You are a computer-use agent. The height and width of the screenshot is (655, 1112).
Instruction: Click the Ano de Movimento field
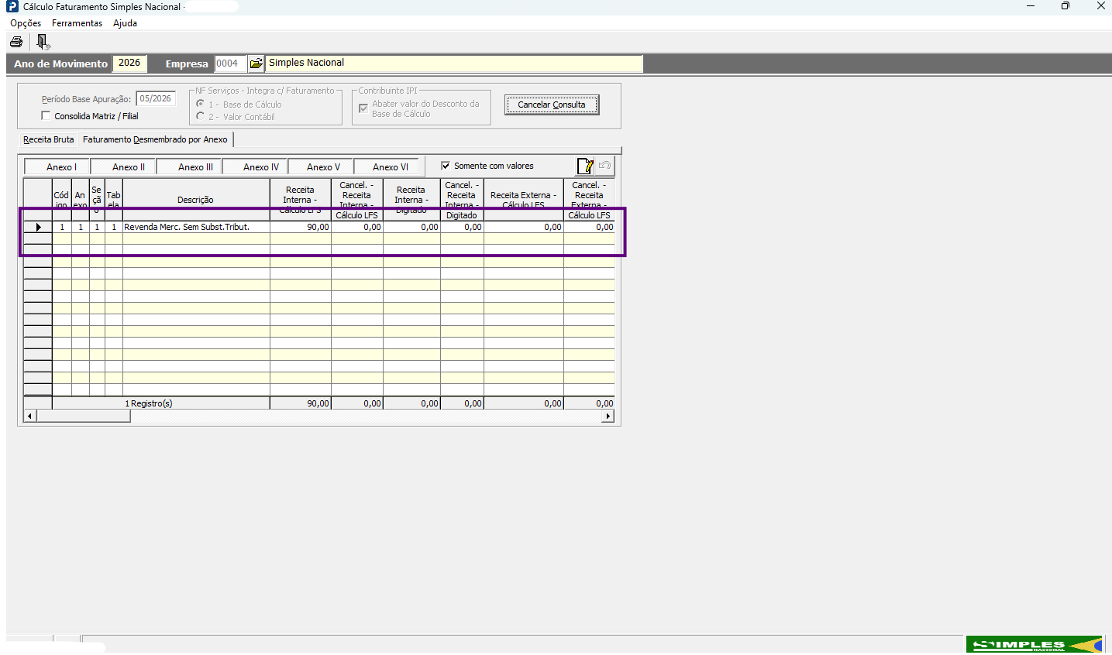click(129, 63)
